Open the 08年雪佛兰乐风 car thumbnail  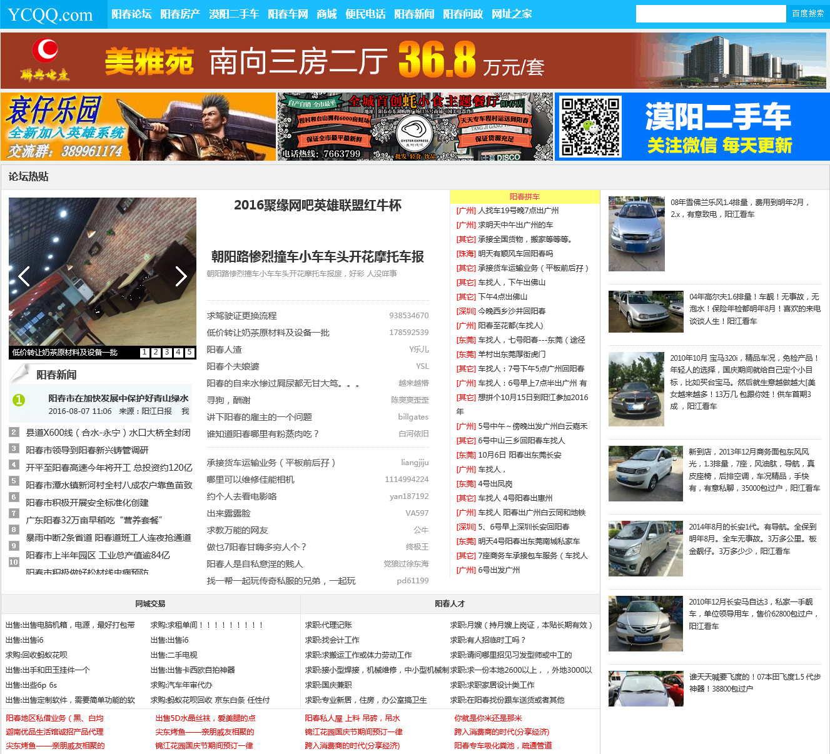tap(637, 234)
